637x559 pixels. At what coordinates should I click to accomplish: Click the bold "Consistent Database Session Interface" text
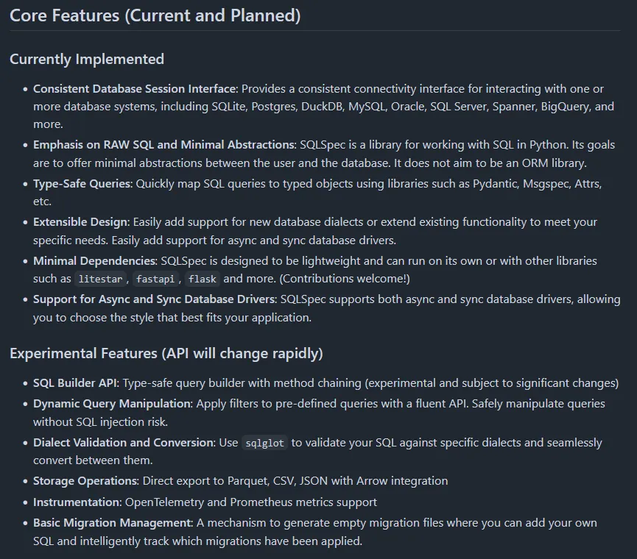(135, 88)
